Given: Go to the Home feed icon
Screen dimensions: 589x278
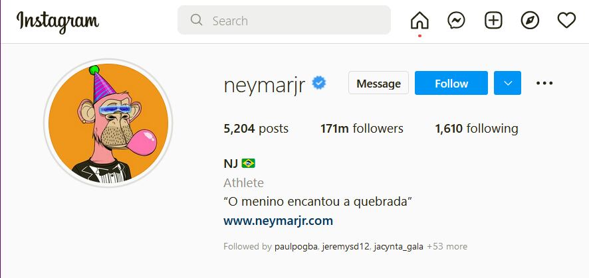Looking at the screenshot, I should tap(419, 20).
